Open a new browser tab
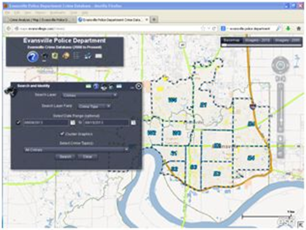 click(154, 19)
